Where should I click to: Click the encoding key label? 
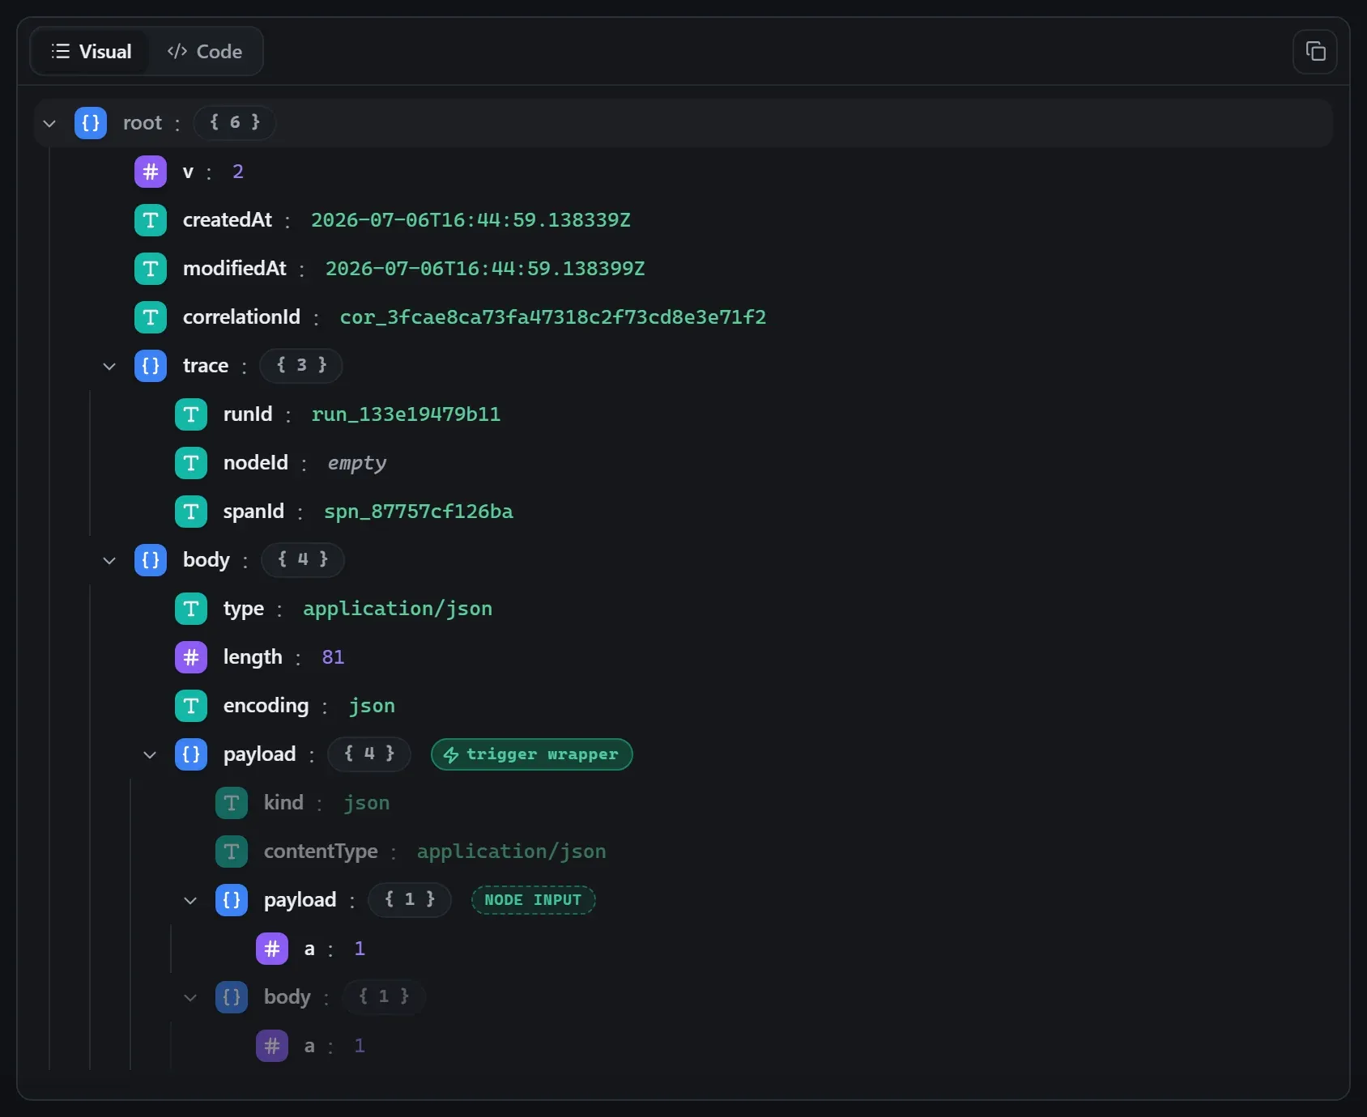point(266,706)
